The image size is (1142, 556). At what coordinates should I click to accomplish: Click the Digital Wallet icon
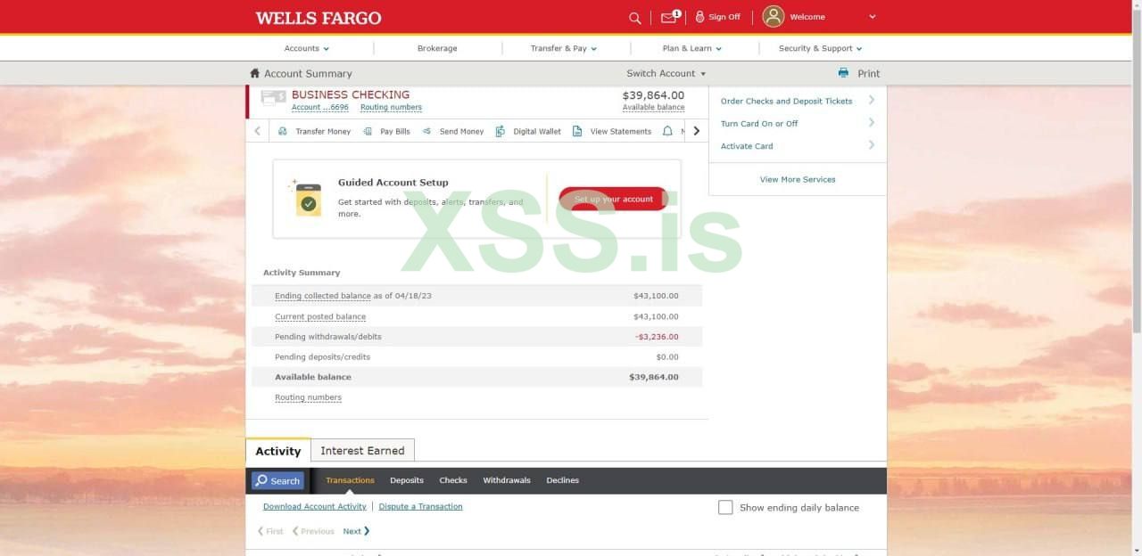coord(500,131)
